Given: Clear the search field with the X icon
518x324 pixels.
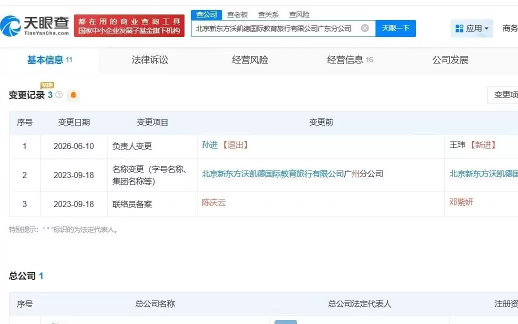Looking at the screenshot, I should (x=364, y=28).
